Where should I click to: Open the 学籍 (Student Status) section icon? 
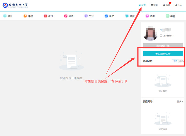167,16
